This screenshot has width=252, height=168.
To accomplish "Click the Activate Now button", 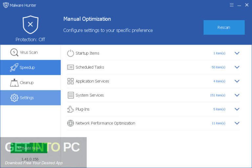I will [29, 148].
